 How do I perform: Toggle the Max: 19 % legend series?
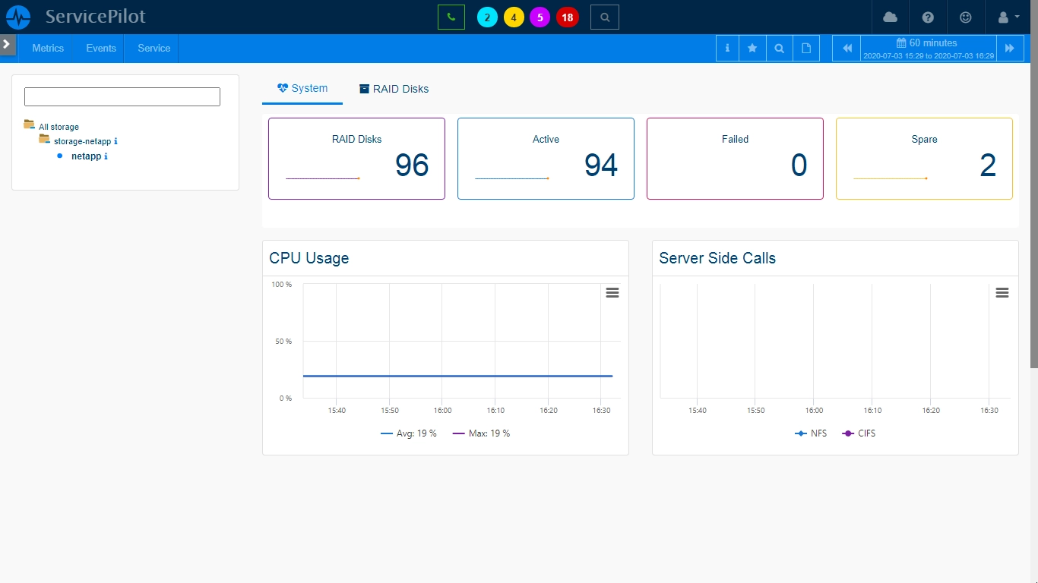[x=482, y=433]
